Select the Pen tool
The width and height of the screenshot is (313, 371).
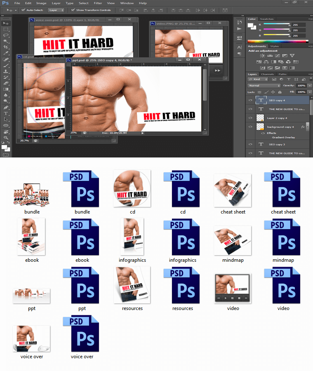pos(6,108)
